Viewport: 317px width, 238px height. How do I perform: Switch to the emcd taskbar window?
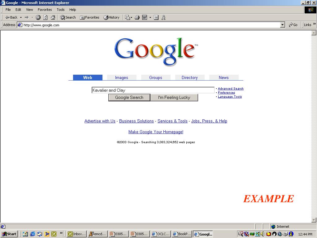(98, 234)
